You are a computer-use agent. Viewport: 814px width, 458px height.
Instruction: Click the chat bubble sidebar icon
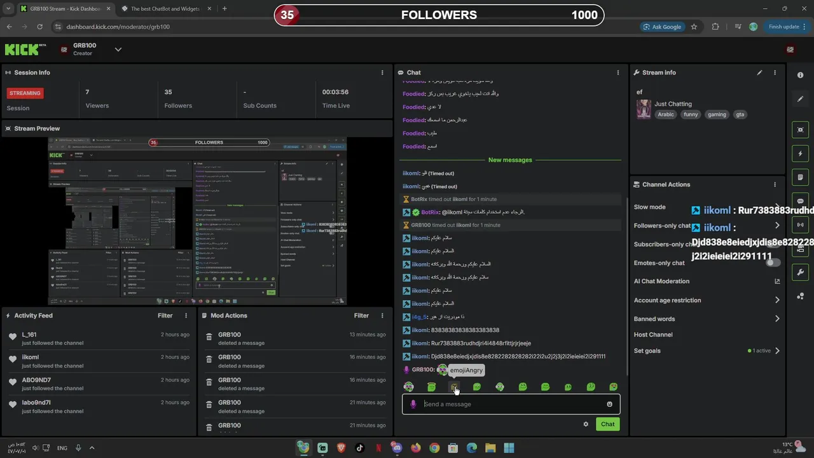pyautogui.click(x=800, y=201)
